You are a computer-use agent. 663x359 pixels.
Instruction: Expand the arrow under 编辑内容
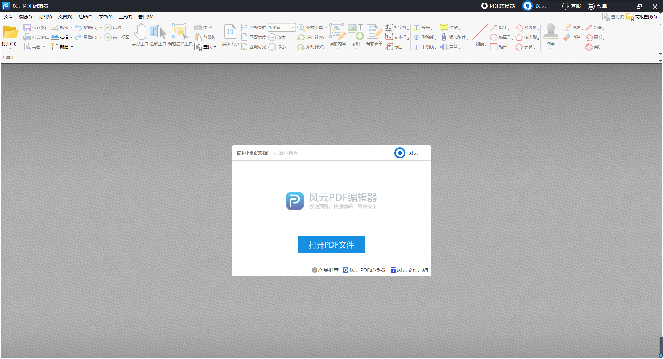pyautogui.click(x=337, y=49)
